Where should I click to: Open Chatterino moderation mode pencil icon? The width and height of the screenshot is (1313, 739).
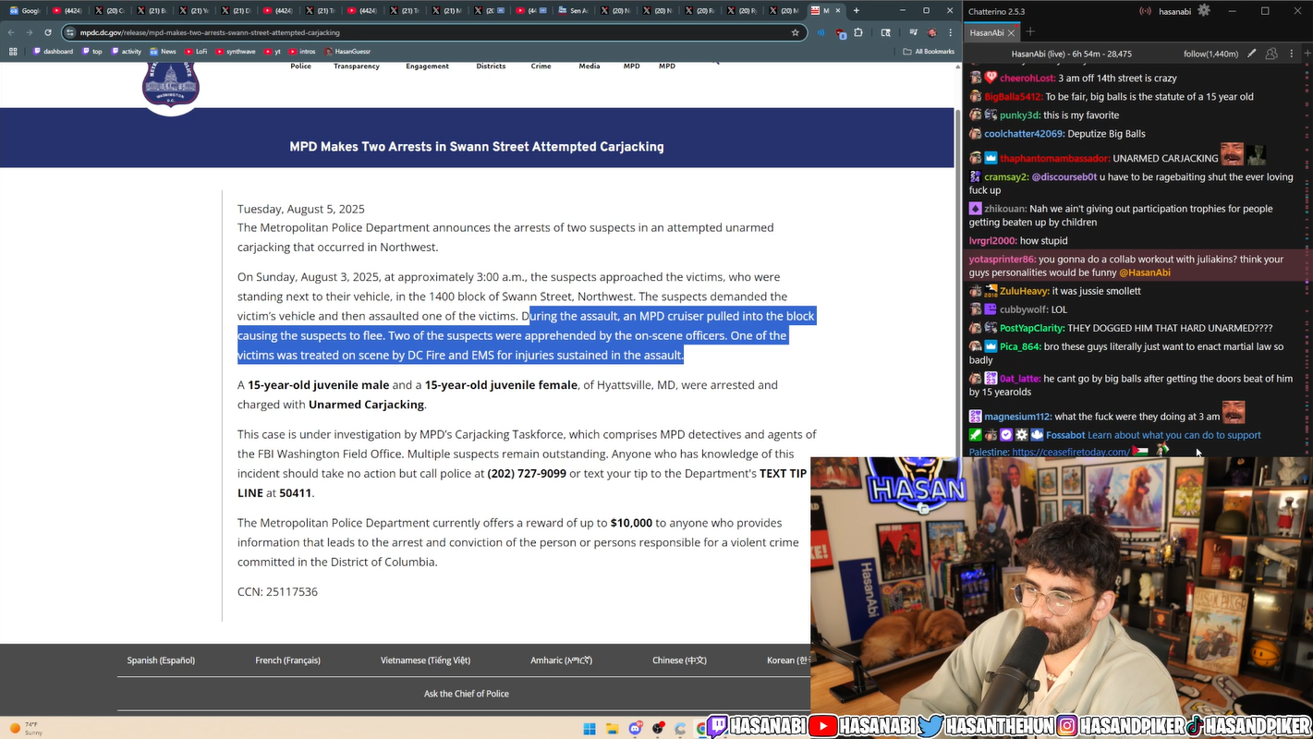pos(1252,54)
